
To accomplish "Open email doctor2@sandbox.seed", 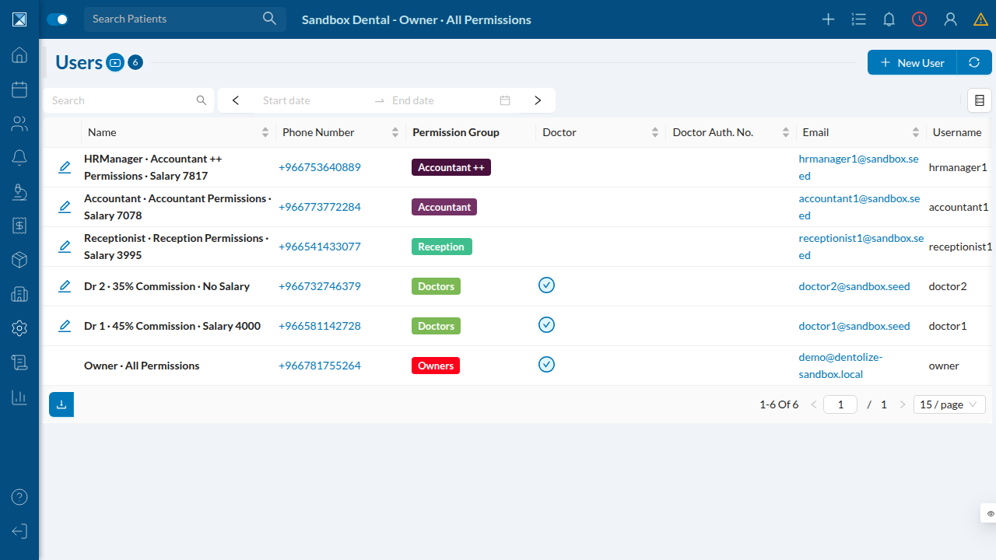I will pyautogui.click(x=854, y=286).
